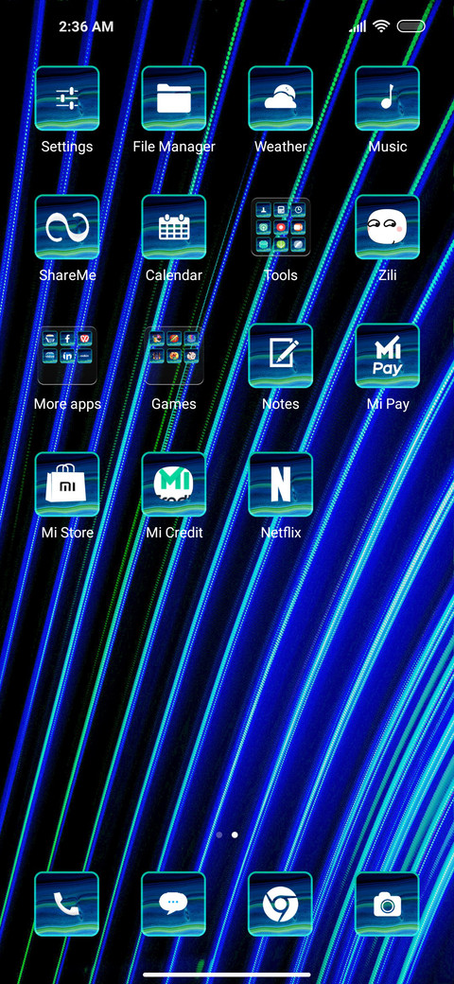The image size is (454, 984).
Task: Launch the Mi Store app
Action: click(x=67, y=484)
